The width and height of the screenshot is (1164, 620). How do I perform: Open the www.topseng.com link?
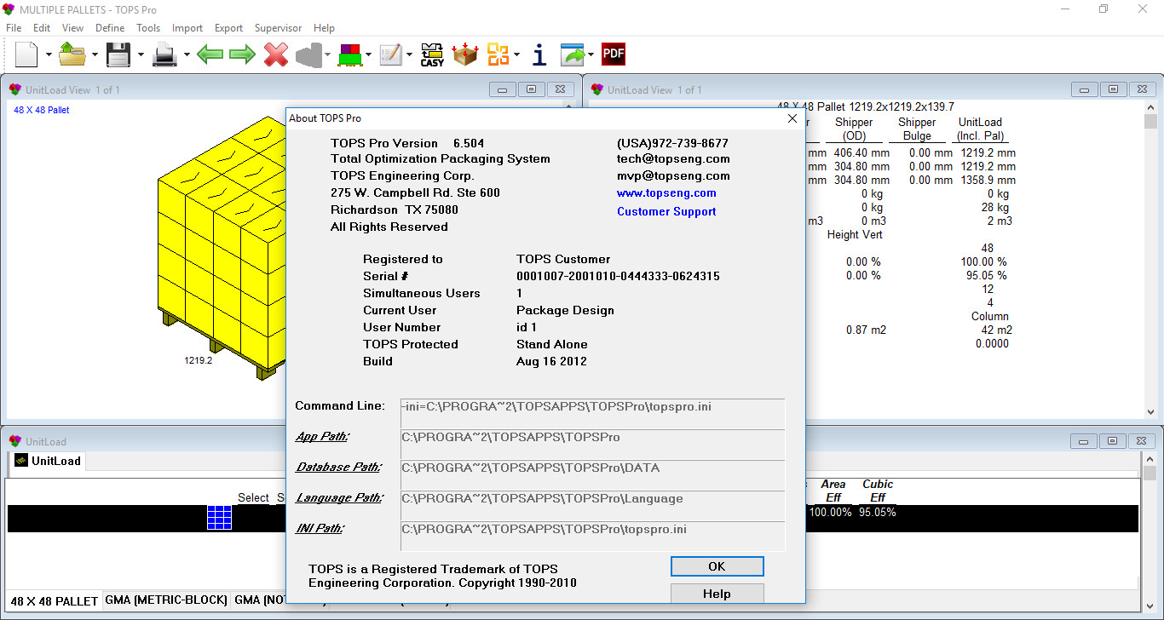(x=666, y=193)
